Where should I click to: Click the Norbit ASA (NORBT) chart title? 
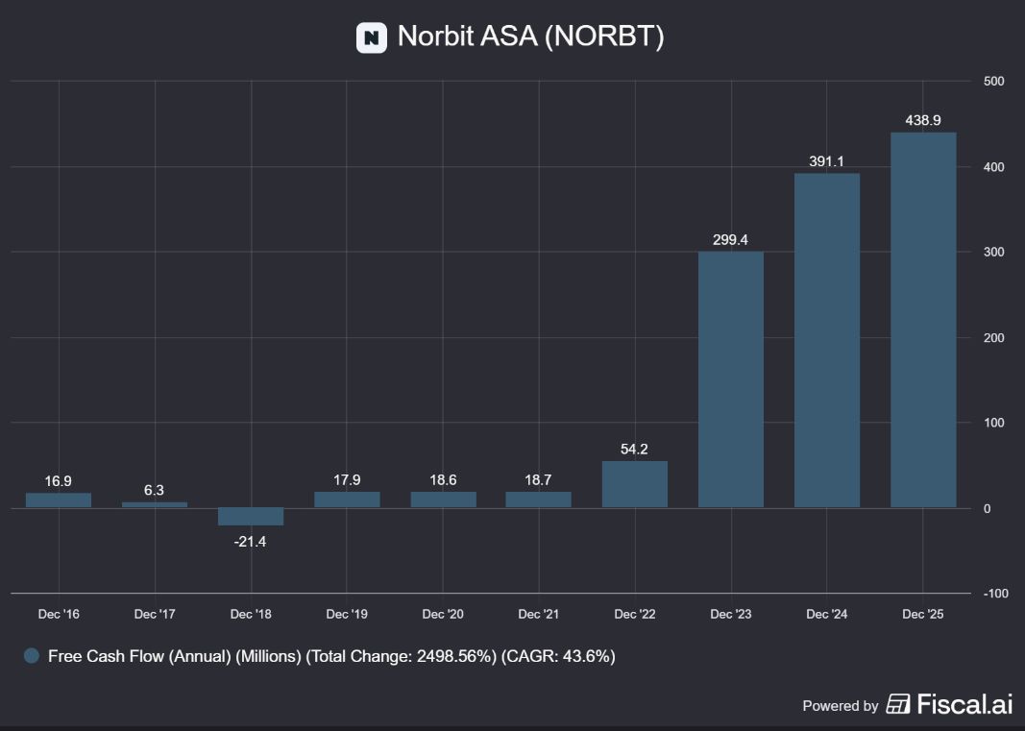point(530,36)
